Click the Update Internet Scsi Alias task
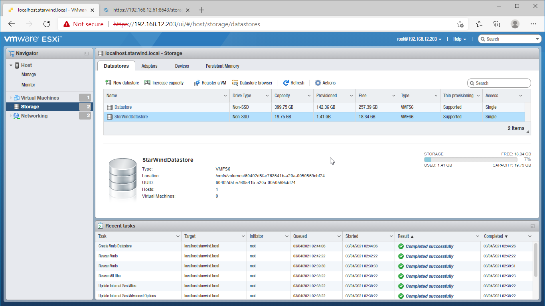This screenshot has width=545, height=306. (117, 286)
